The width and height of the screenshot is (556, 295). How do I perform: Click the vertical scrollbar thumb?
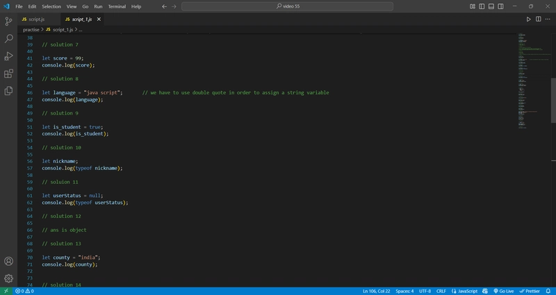pyautogui.click(x=553, y=100)
